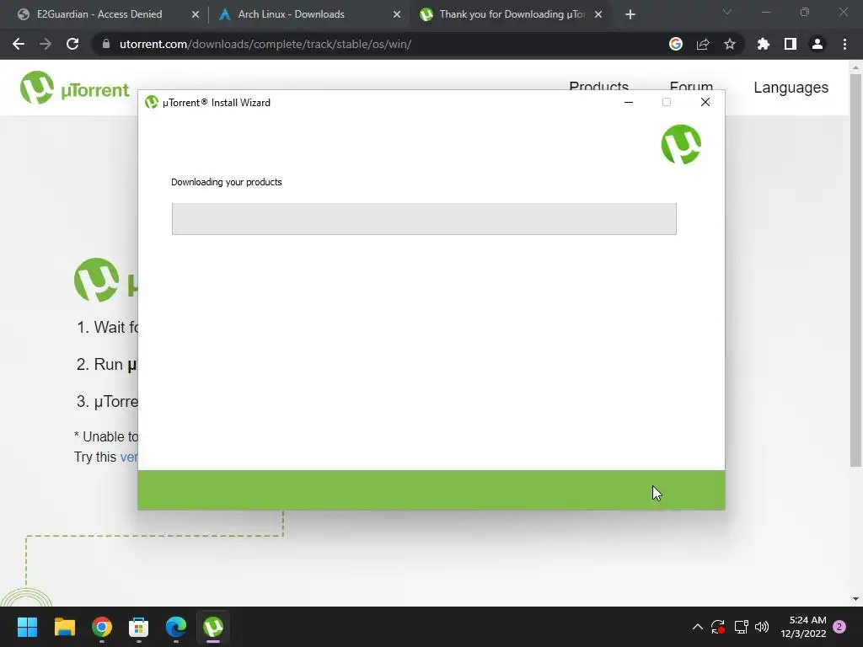
Task: Open the Google icon in address bar
Action: (x=676, y=44)
